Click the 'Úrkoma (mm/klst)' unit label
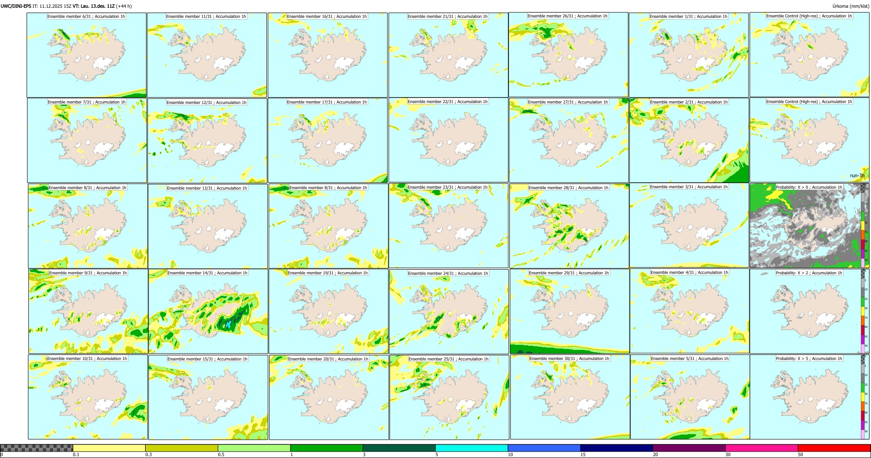The height and width of the screenshot is (458, 871). coord(850,6)
